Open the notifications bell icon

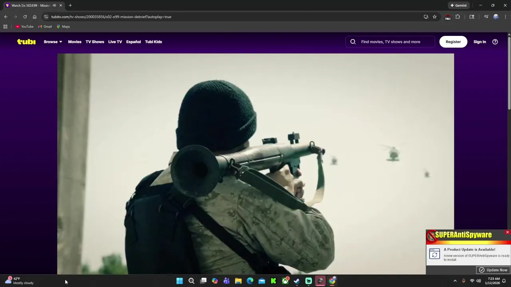pyautogui.click(x=504, y=281)
